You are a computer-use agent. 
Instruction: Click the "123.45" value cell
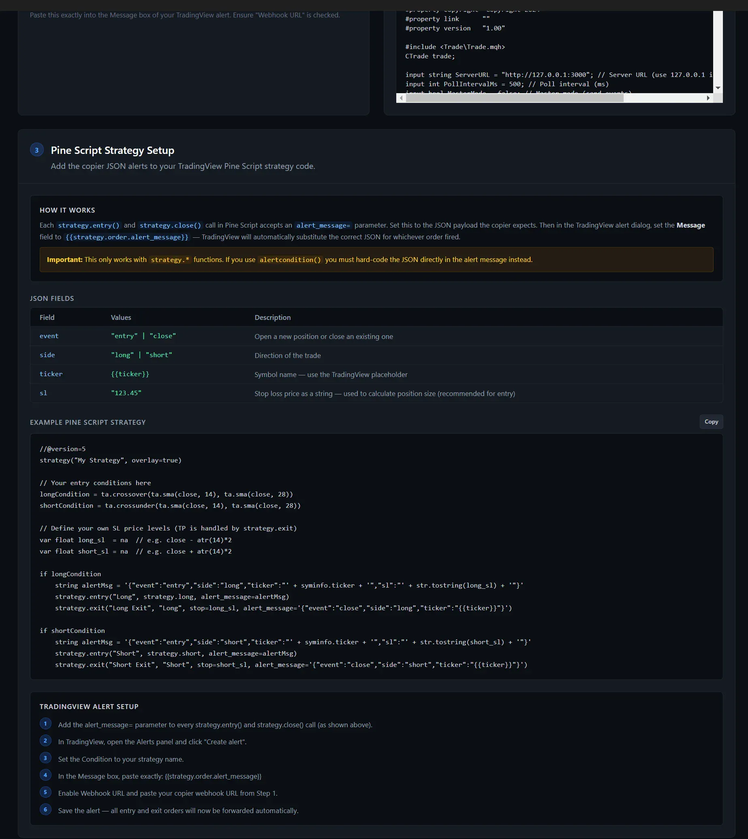click(126, 393)
